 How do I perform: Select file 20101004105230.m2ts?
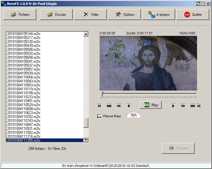(45, 42)
